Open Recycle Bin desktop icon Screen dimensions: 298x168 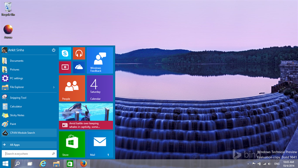[x=8, y=9]
